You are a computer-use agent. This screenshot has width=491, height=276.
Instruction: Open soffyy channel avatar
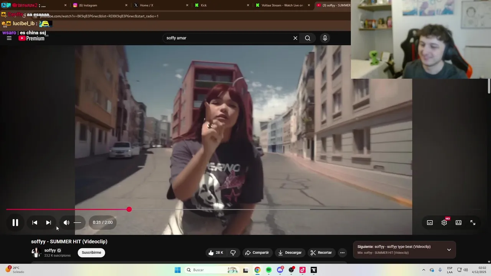click(36, 253)
